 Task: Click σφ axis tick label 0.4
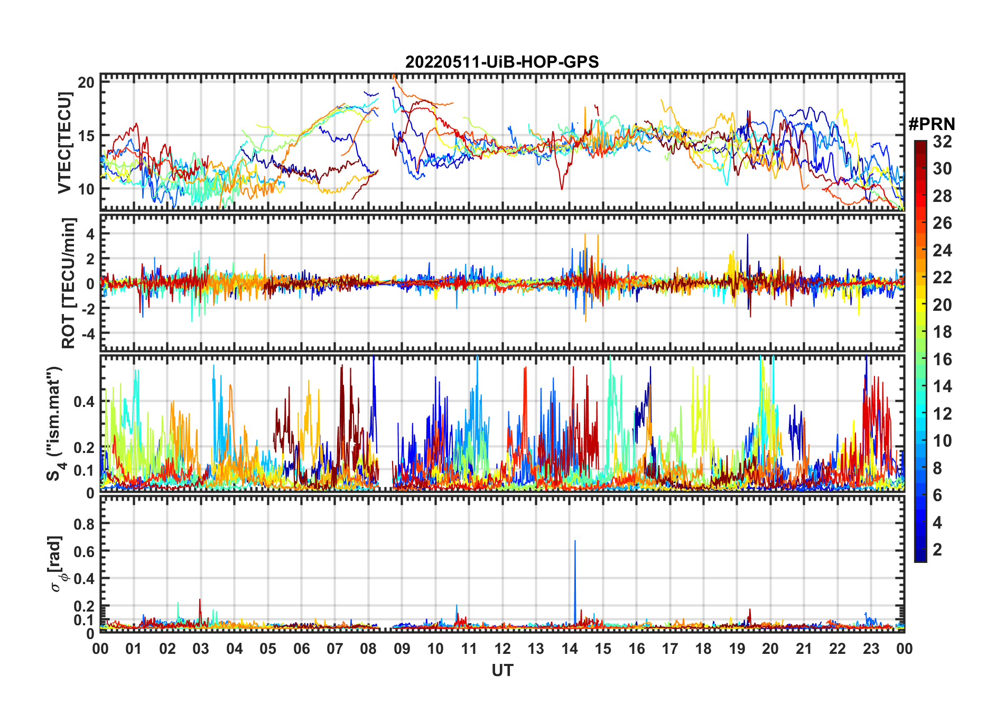click(x=85, y=578)
